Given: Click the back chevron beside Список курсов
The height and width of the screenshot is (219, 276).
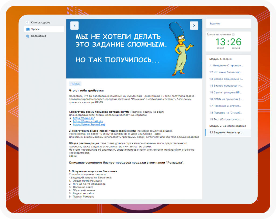Looking at the screenshot, I should (27, 23).
